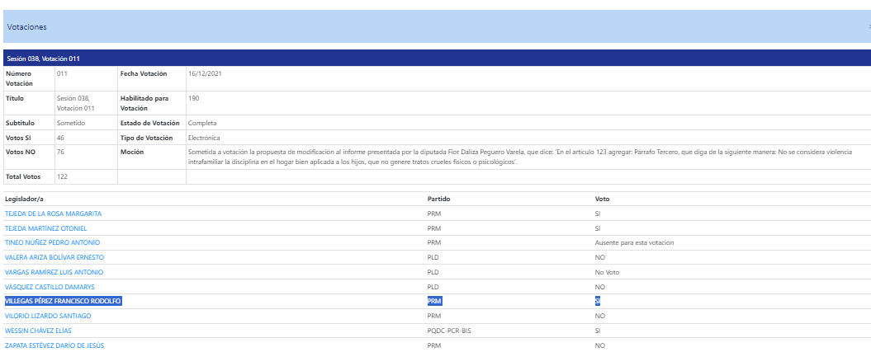Click the Partido column header

coord(438,199)
